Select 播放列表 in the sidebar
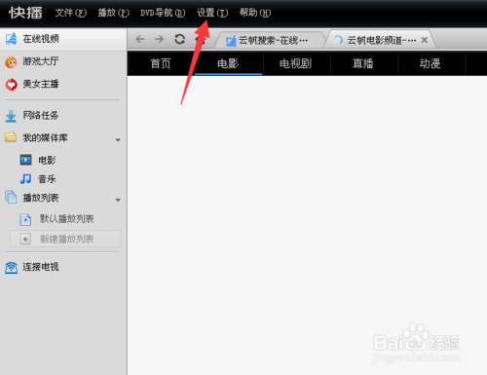Screen dimensions: 487x375 point(41,198)
